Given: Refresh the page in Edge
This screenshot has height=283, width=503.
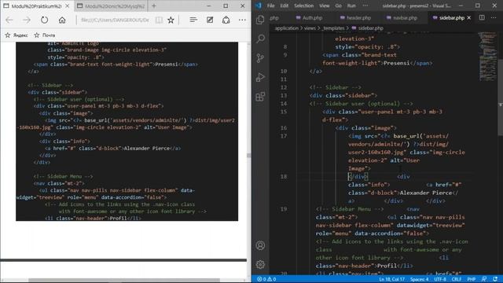Looking at the screenshot, I should (44, 20).
